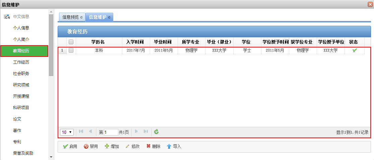Toggle the select-all checkbox in table header
Image resolution: width=374 pixels, height=160 pixels.
tap(71, 42)
